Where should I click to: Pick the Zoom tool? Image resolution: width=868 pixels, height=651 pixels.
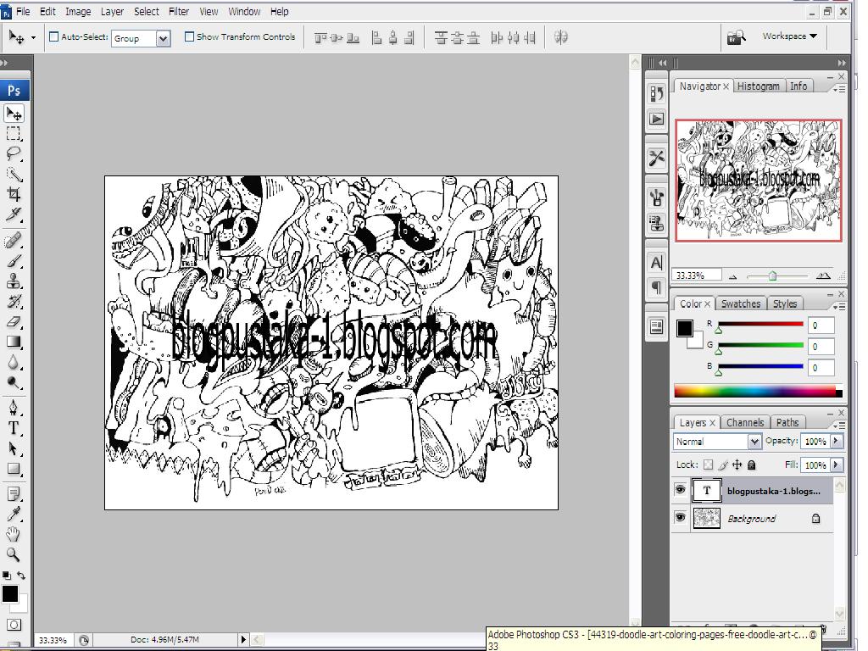(x=14, y=554)
